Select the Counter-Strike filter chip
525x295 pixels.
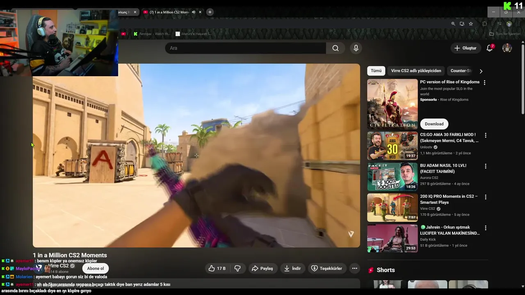coord(461,71)
